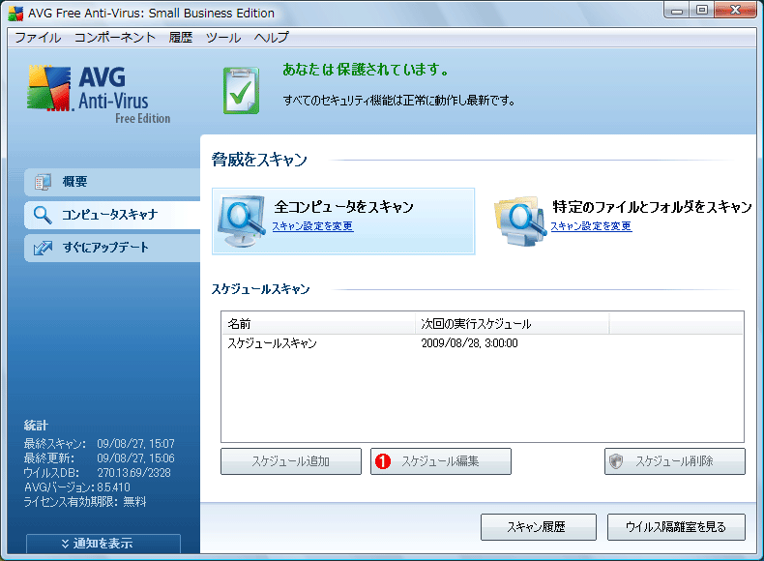Click the あなたは保護されています。 status heading

point(366,70)
